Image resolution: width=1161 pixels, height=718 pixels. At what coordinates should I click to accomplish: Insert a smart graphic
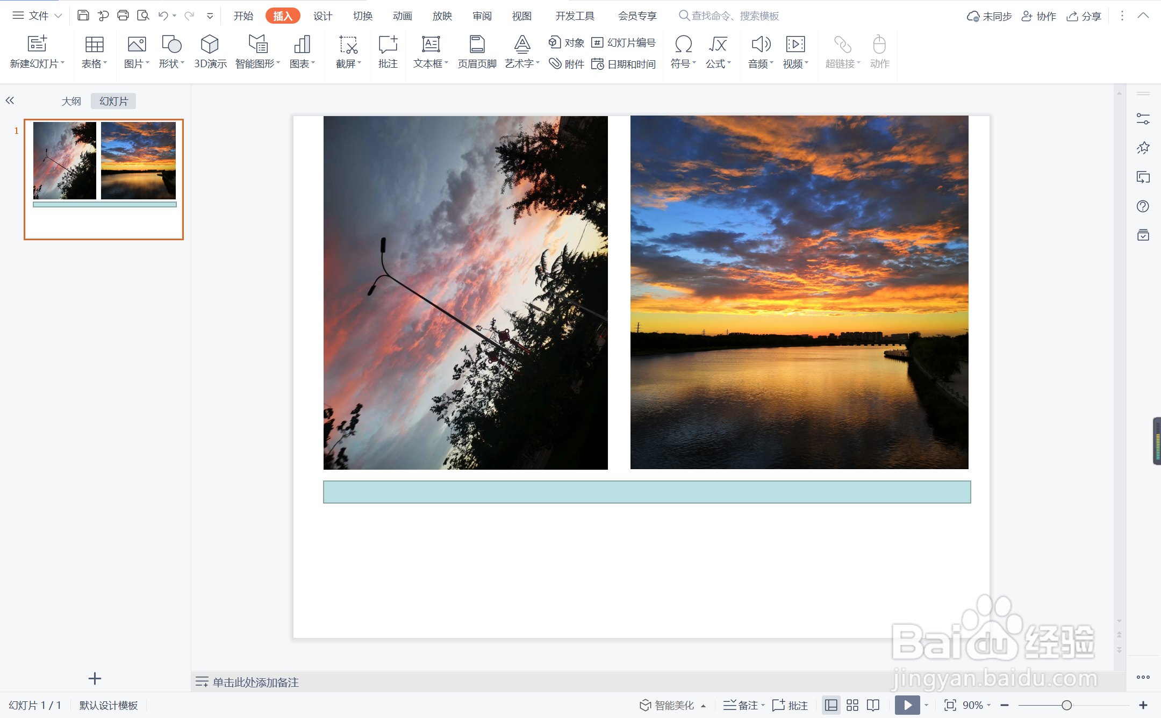click(258, 52)
